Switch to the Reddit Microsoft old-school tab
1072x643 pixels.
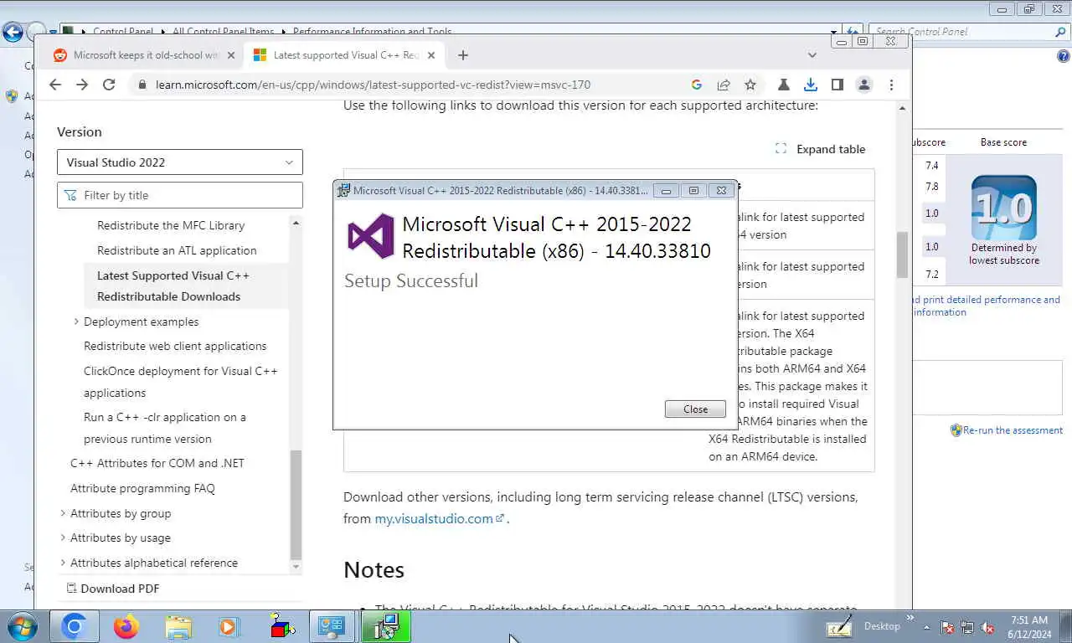[x=145, y=55]
